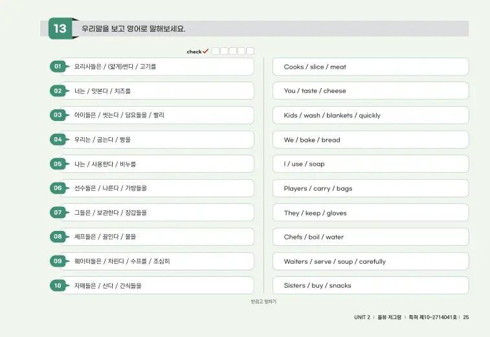Image resolution: width=490 pixels, height=337 pixels.
Task: Click the page number 25
Action: [x=465, y=317]
